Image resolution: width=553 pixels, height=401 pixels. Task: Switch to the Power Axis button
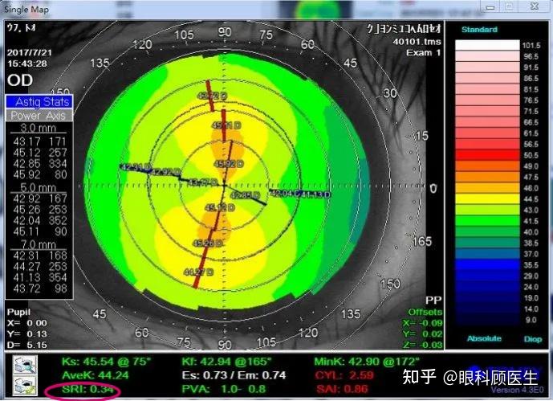tap(39, 116)
